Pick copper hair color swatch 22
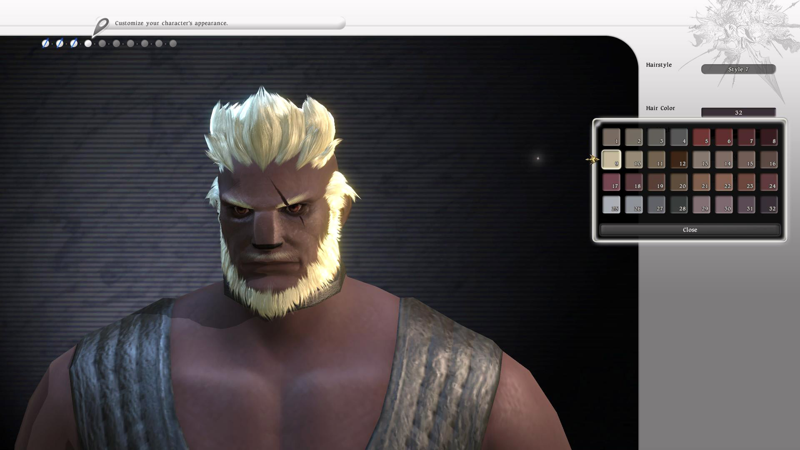This screenshot has width=800, height=450. pos(724,182)
